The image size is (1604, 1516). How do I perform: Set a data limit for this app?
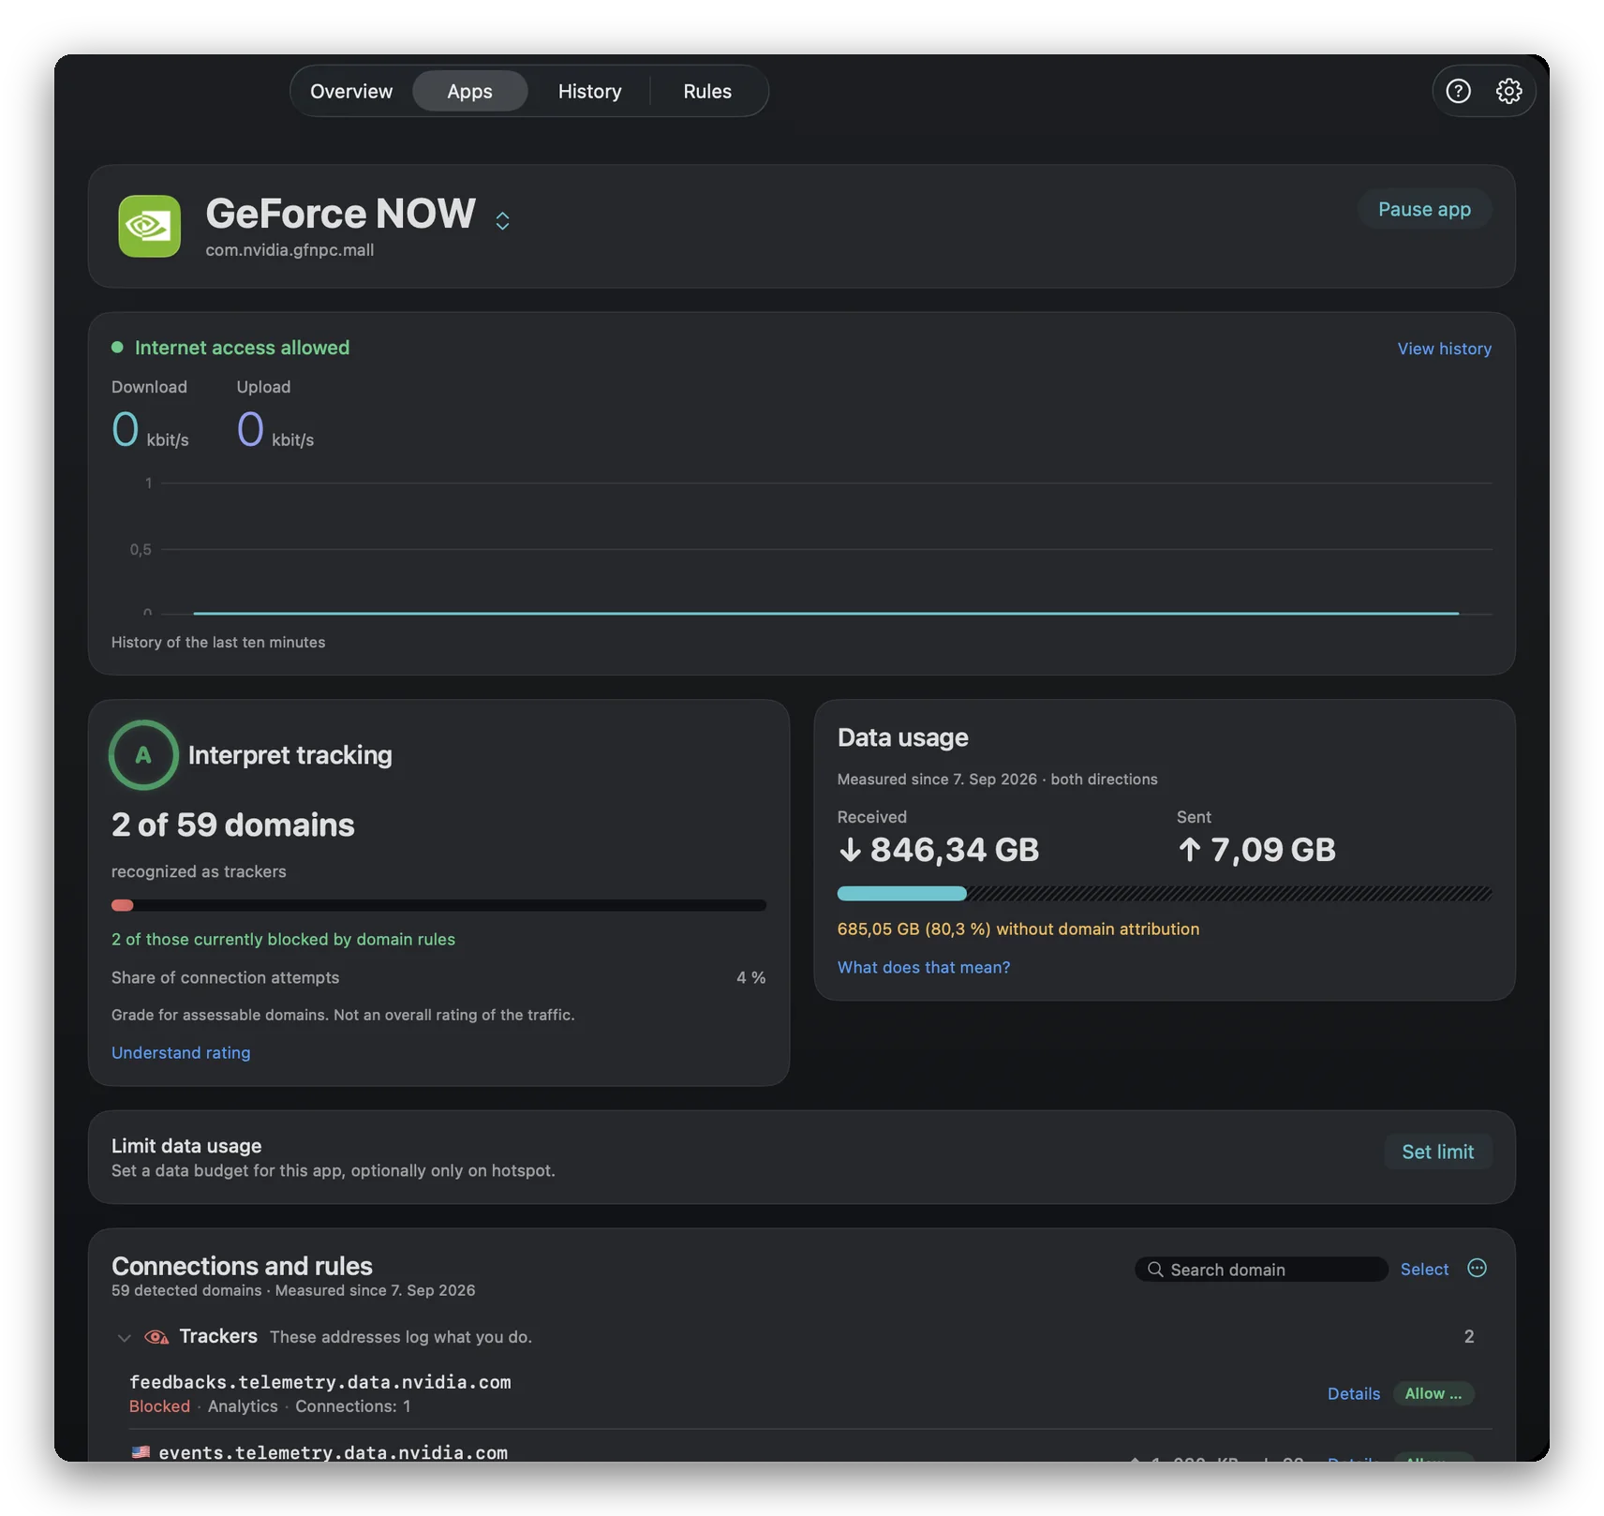[x=1438, y=1152]
